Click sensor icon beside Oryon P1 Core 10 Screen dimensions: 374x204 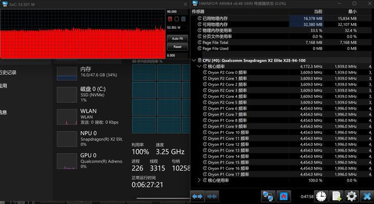click(205, 132)
